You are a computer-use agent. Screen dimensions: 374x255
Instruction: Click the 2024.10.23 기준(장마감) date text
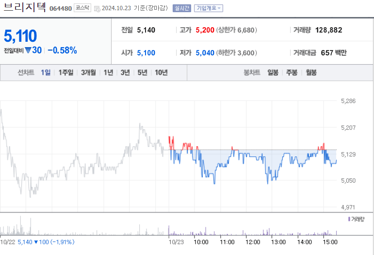pos(135,8)
